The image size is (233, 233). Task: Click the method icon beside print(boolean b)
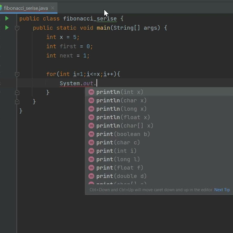[91, 134]
